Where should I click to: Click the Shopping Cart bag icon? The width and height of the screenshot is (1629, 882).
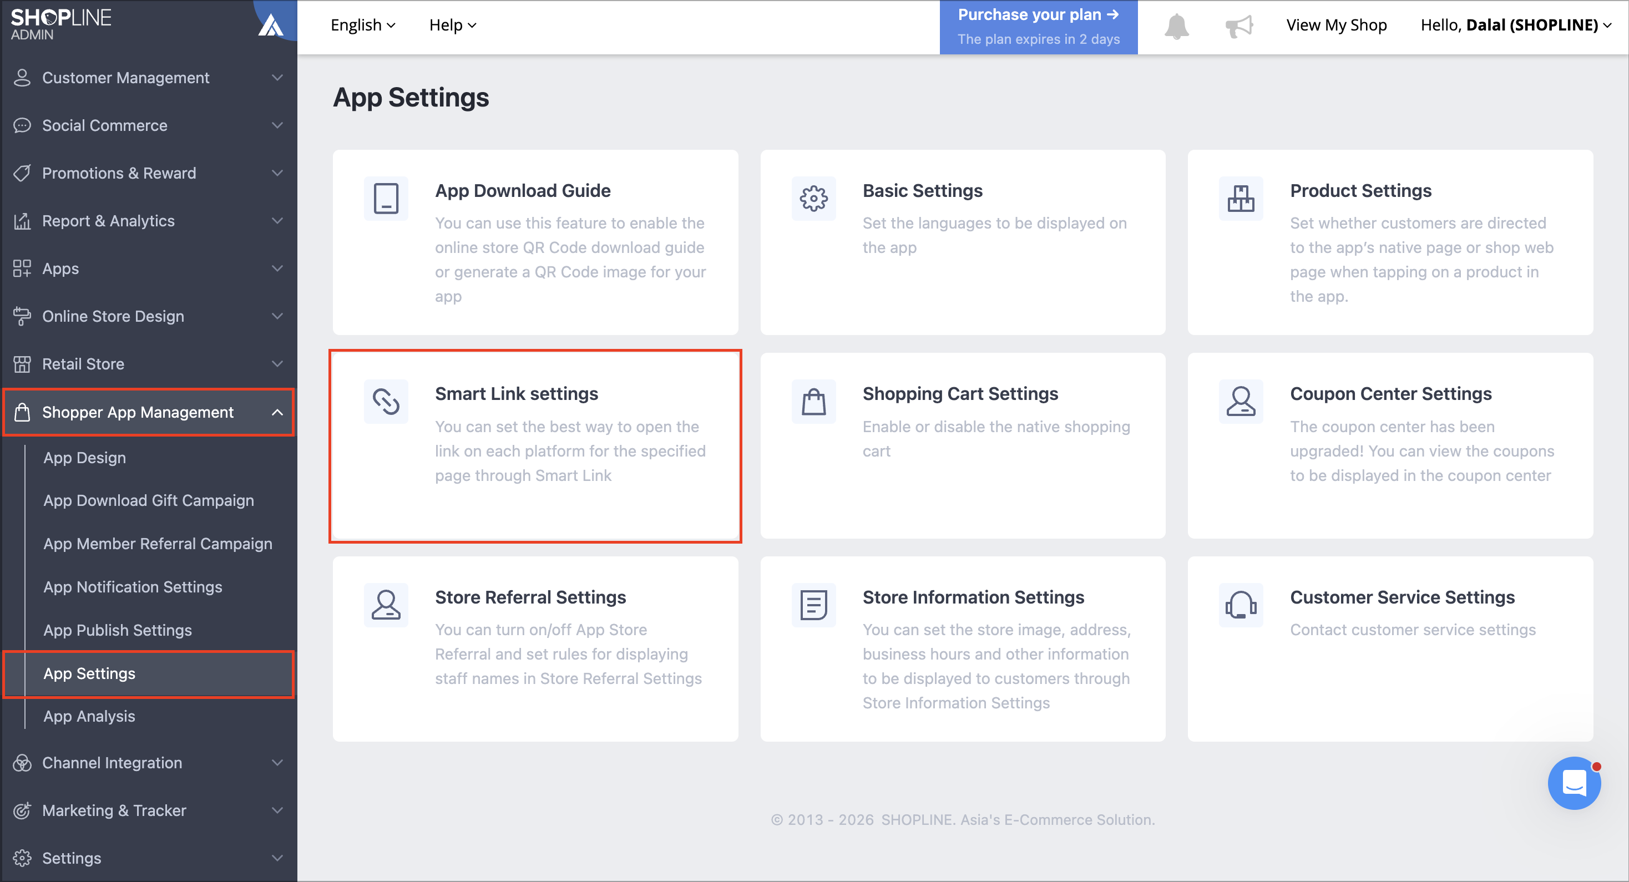[x=813, y=402]
